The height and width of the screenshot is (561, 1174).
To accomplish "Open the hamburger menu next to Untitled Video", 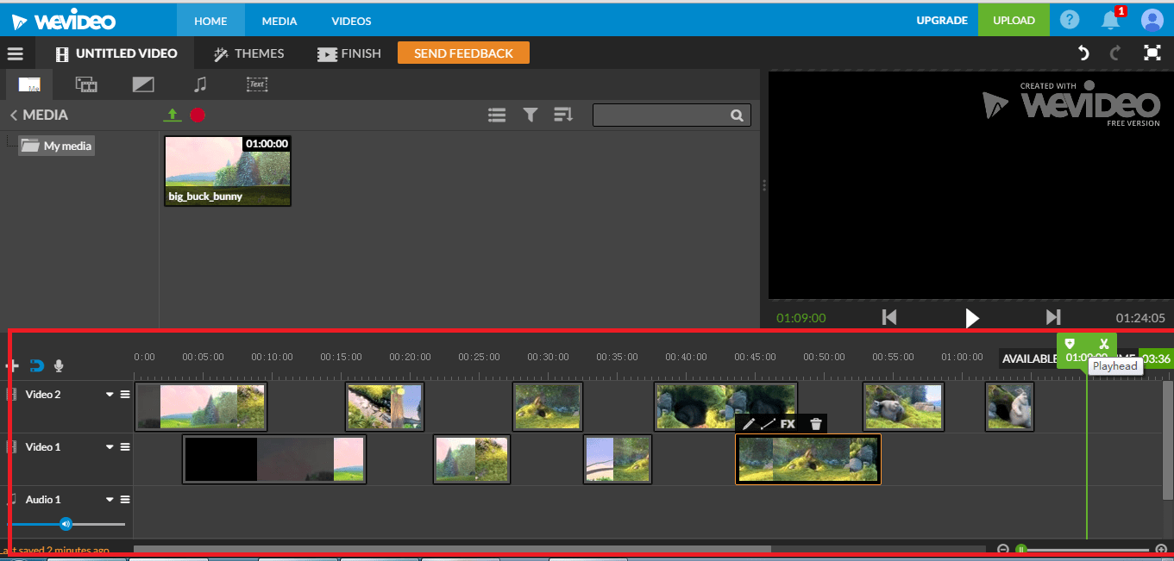I will point(16,53).
